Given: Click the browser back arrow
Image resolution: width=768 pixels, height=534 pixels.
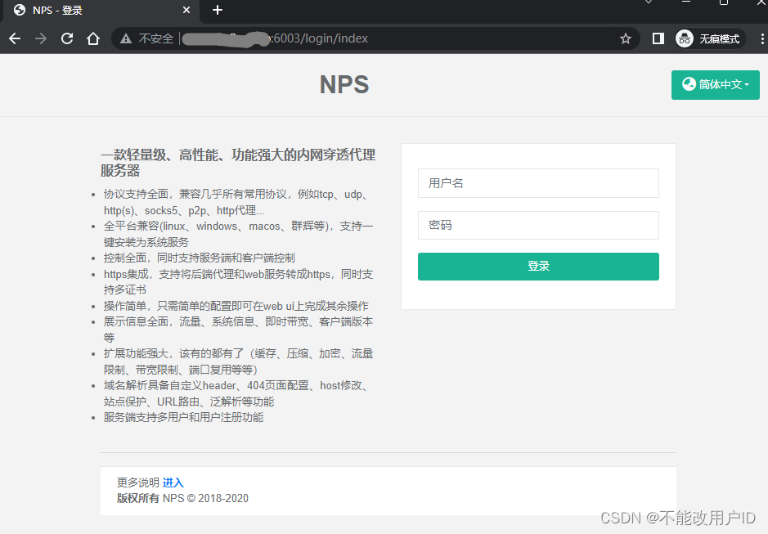Looking at the screenshot, I should tap(15, 38).
